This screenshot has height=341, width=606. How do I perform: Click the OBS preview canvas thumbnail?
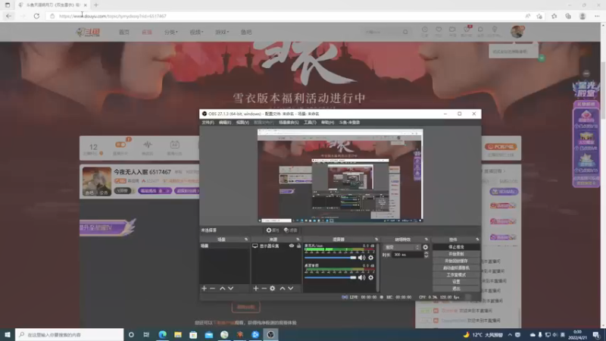coord(340,176)
